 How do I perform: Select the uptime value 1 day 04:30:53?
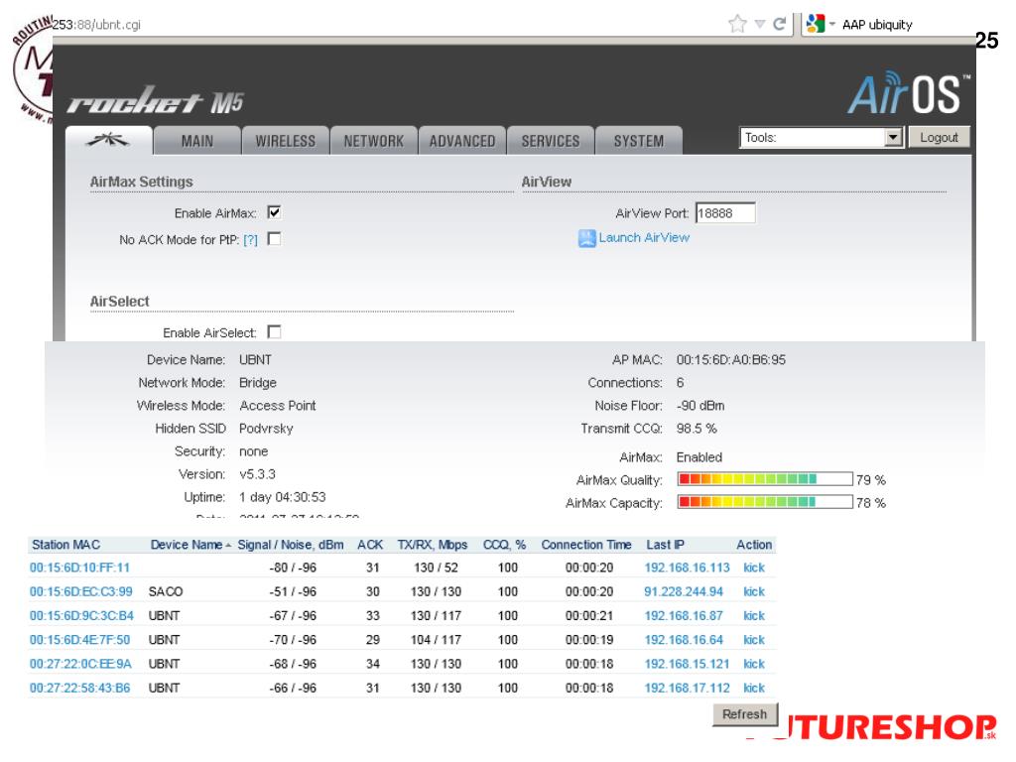click(x=283, y=497)
